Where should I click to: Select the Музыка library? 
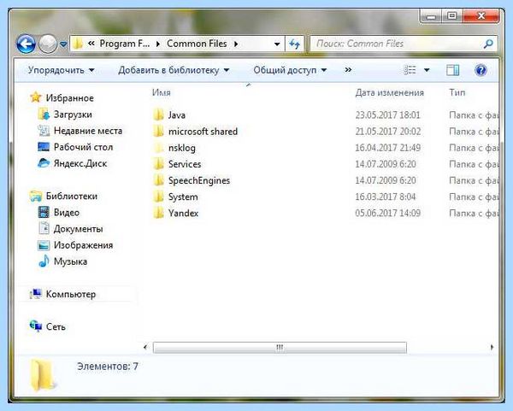(70, 261)
